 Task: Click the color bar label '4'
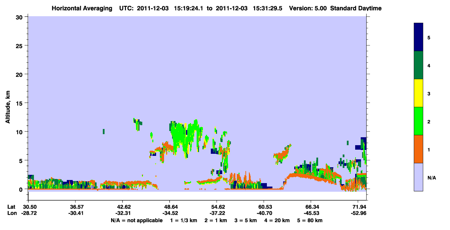tap(429, 66)
